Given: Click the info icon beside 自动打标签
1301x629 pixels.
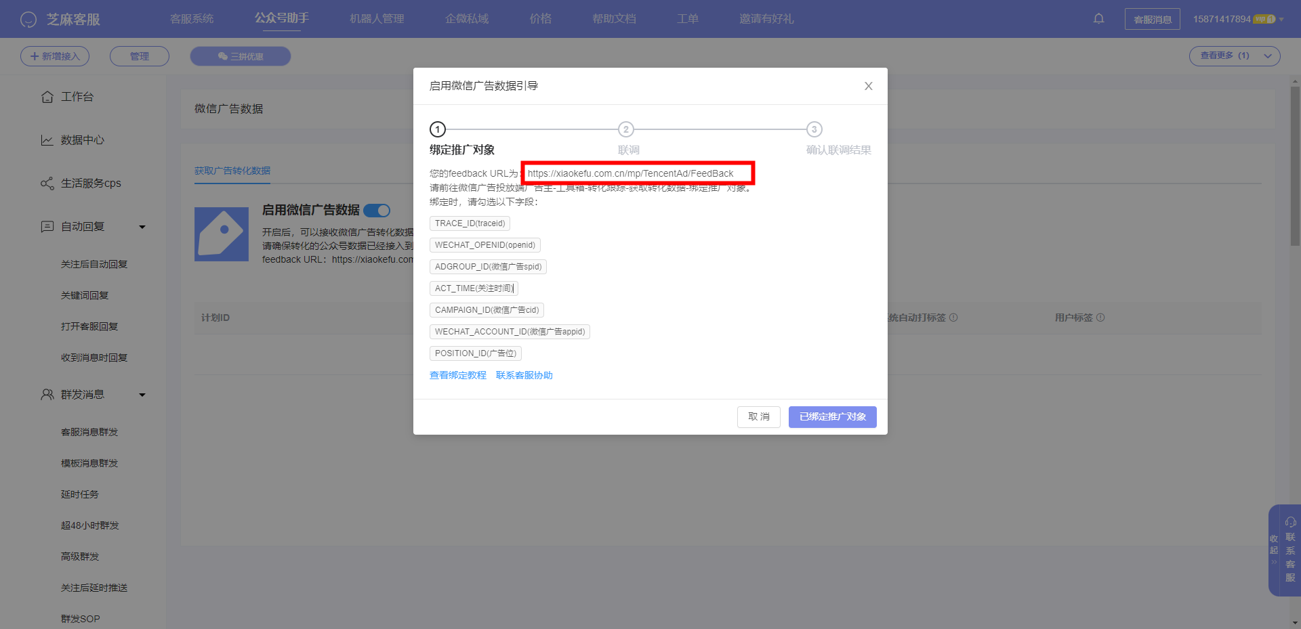Looking at the screenshot, I should point(953,318).
